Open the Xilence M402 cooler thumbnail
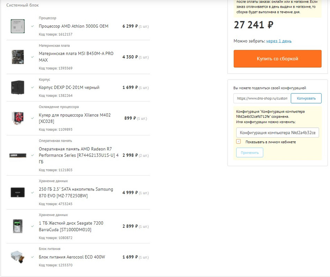The width and height of the screenshot is (330, 277). click(x=18, y=118)
